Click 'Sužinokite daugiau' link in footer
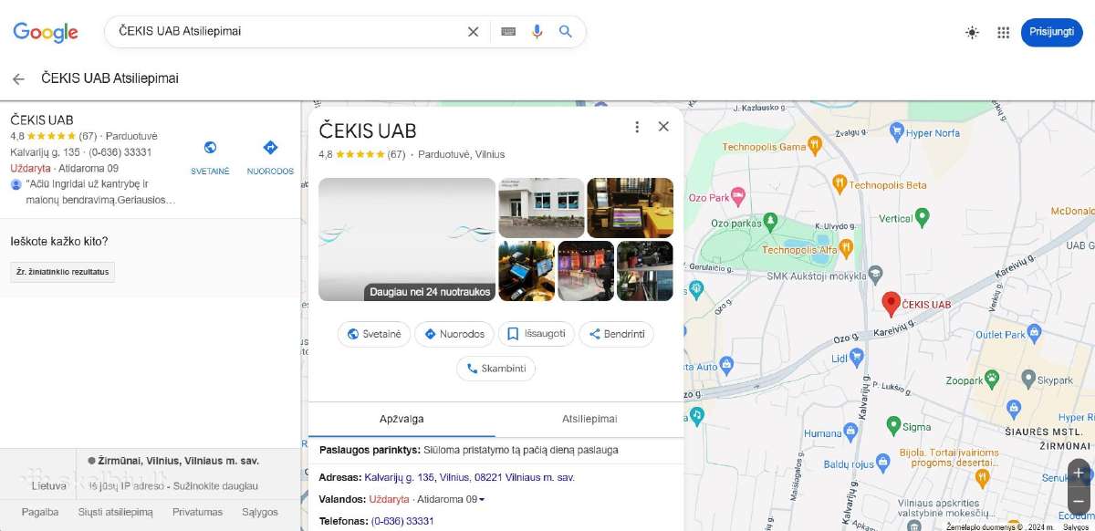Viewport: 1095px width, 531px height. (215, 486)
